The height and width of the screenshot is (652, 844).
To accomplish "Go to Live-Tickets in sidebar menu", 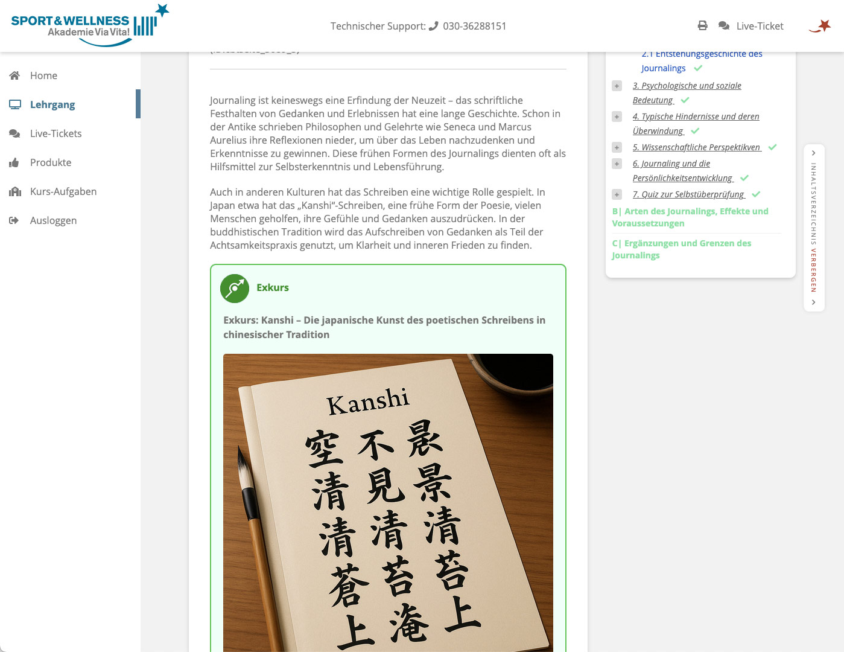I will click(56, 133).
